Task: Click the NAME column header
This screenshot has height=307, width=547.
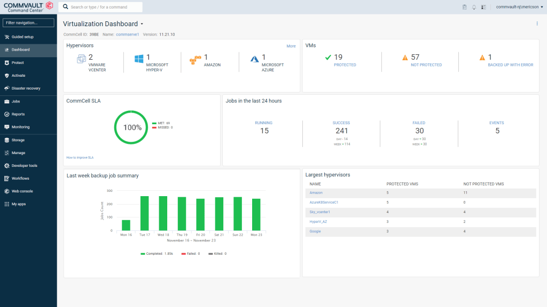Action: pos(315,184)
